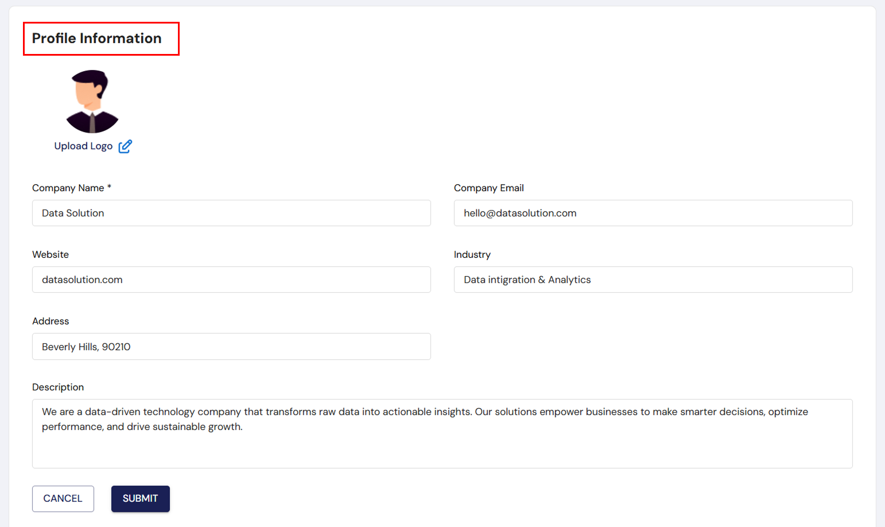Click the pencil edit icon beside Upload Logo
885x527 pixels.
tap(125, 146)
